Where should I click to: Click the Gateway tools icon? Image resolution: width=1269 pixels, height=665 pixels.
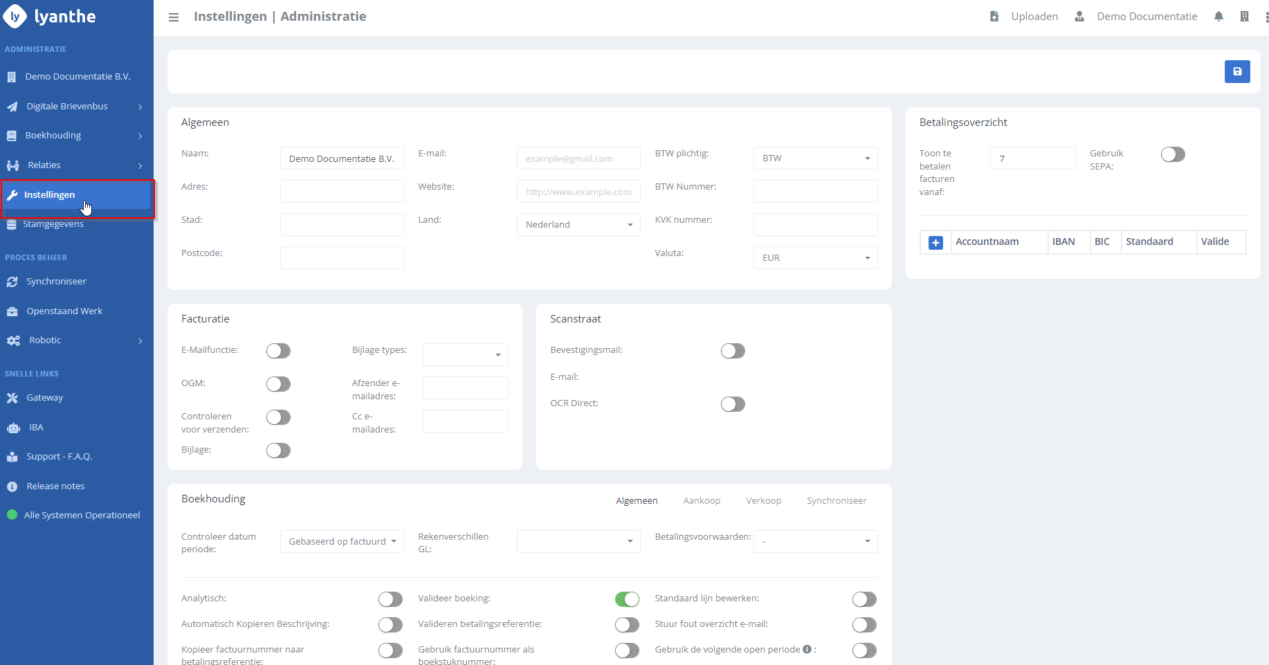pyautogui.click(x=12, y=398)
